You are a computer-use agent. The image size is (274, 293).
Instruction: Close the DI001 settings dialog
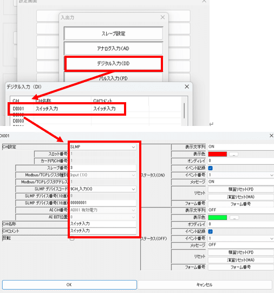tap(271, 136)
